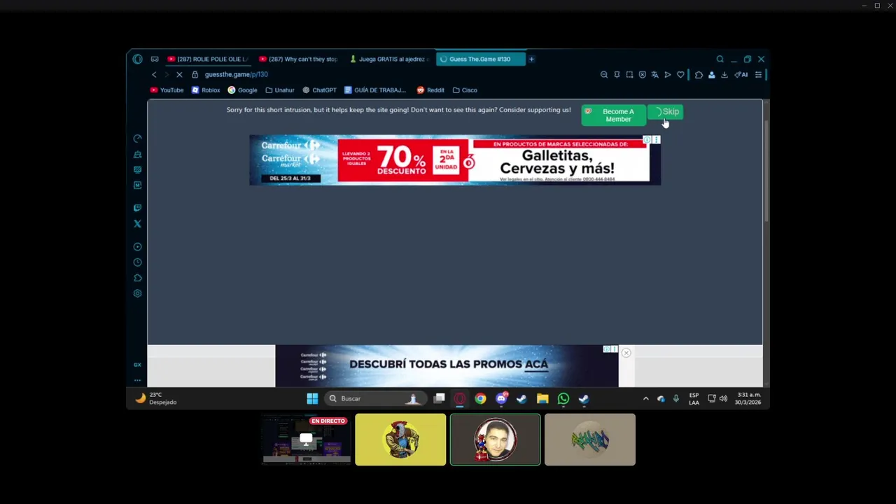
Task: Switch to Juega GRATIS al ajedrez tab
Action: point(389,59)
